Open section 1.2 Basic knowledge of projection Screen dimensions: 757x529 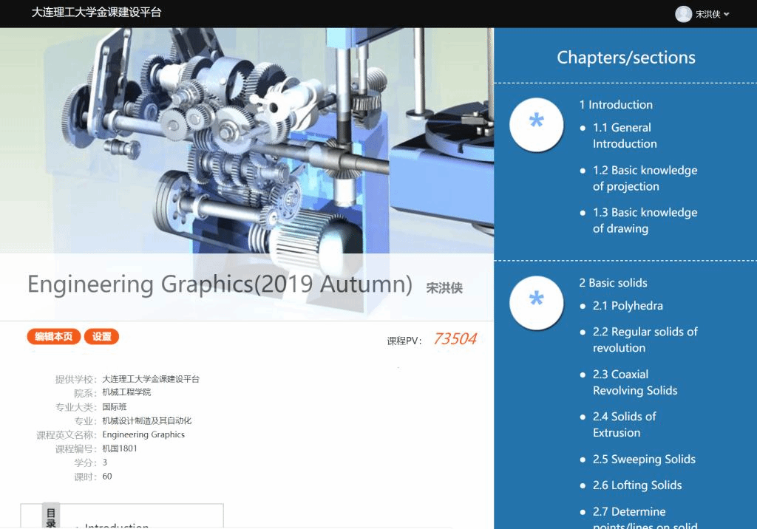coord(644,178)
